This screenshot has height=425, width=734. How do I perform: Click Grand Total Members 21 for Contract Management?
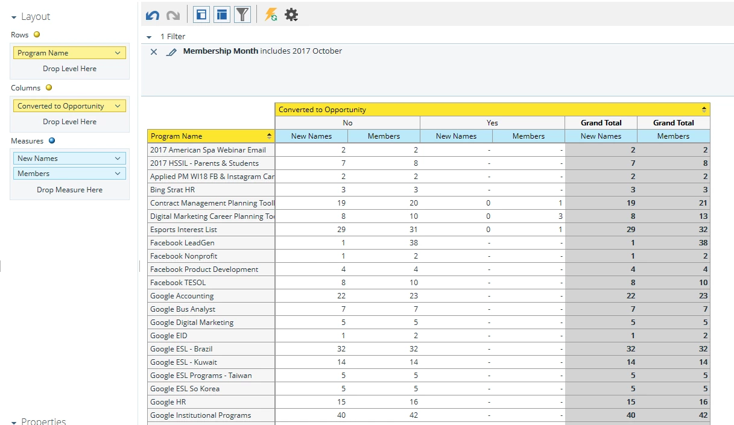pos(703,203)
